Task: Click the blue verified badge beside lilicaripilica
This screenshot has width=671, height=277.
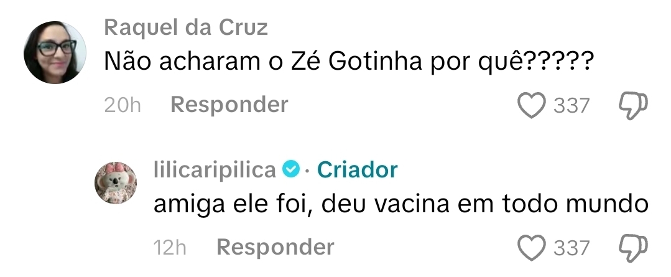Action: [292, 169]
